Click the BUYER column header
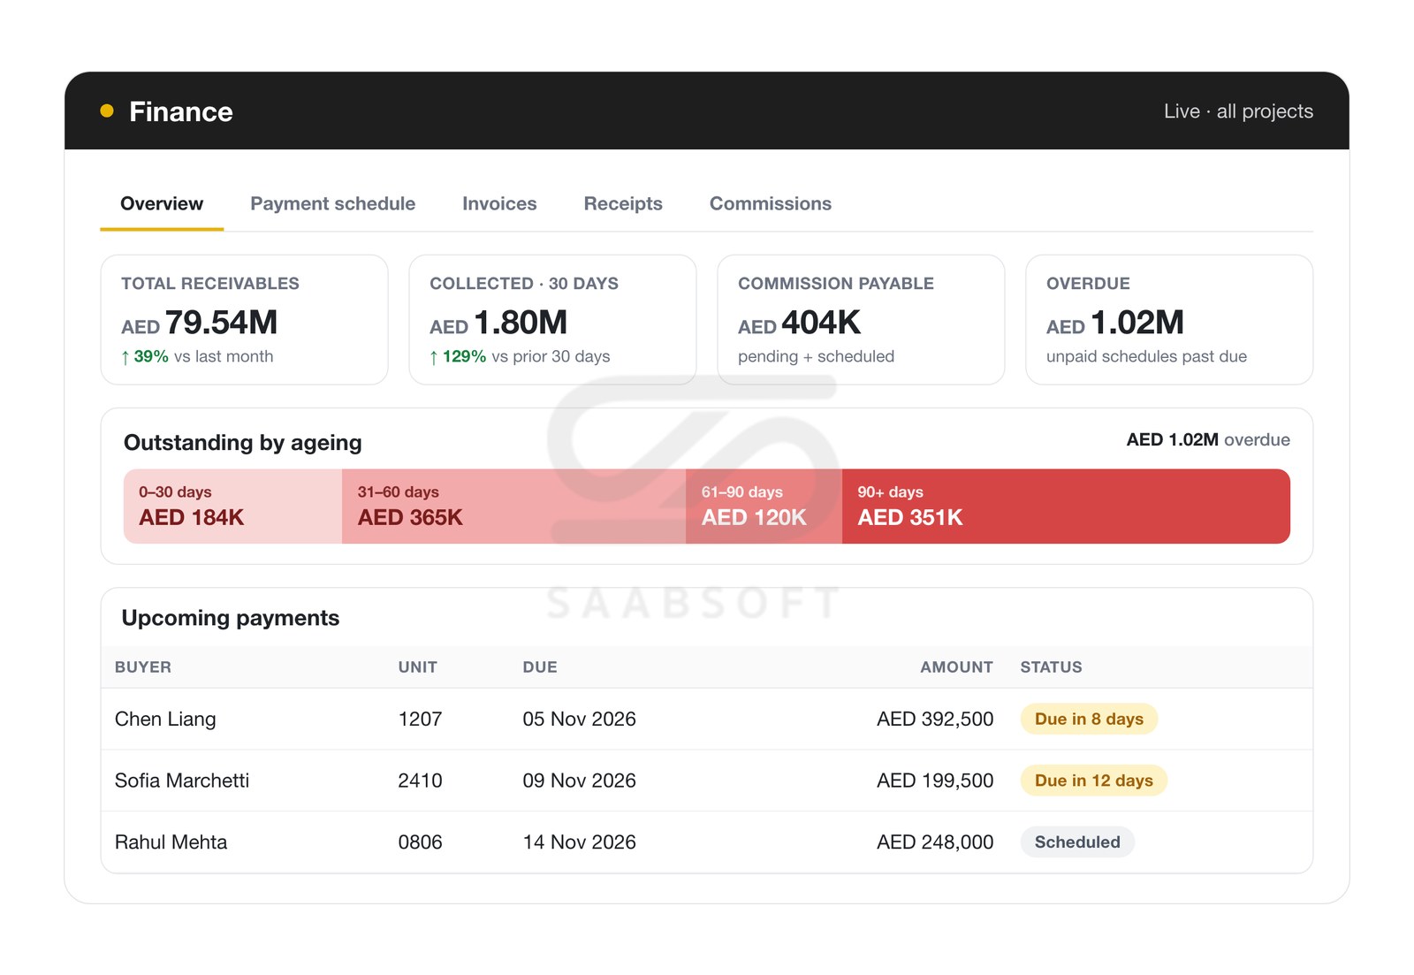1414x975 pixels. [143, 667]
